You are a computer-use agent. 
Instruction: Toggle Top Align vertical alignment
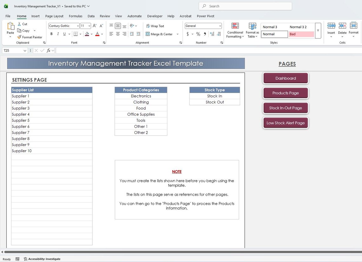[x=111, y=26]
